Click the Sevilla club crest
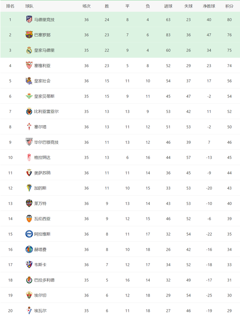The width and height of the screenshot is (240, 318). 29,65
